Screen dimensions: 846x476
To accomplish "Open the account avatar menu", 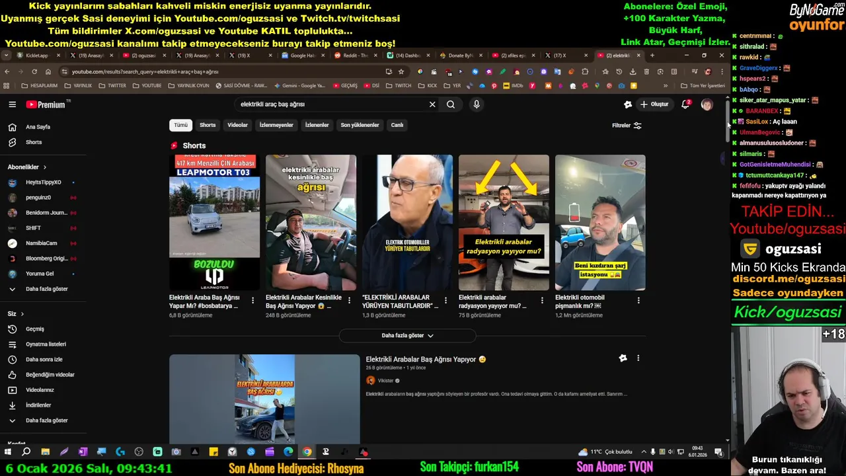I will pyautogui.click(x=707, y=104).
